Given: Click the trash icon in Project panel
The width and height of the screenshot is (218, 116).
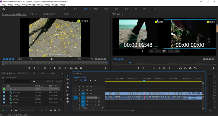Looking at the screenshot, I should tap(59, 110).
